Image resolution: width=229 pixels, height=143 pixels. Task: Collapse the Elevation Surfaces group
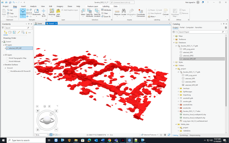click(4, 65)
